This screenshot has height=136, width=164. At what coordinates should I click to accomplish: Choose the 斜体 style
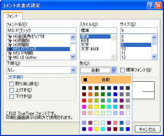95,41
